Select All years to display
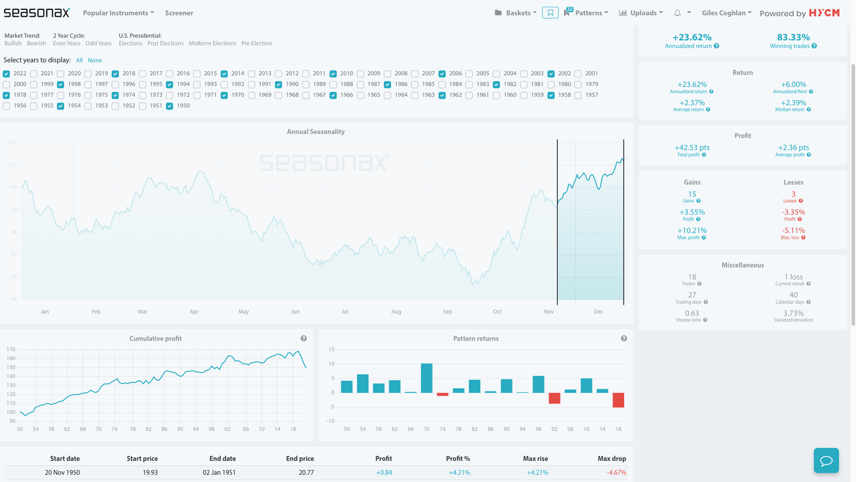Viewport: 856px width, 482px height. coord(79,60)
